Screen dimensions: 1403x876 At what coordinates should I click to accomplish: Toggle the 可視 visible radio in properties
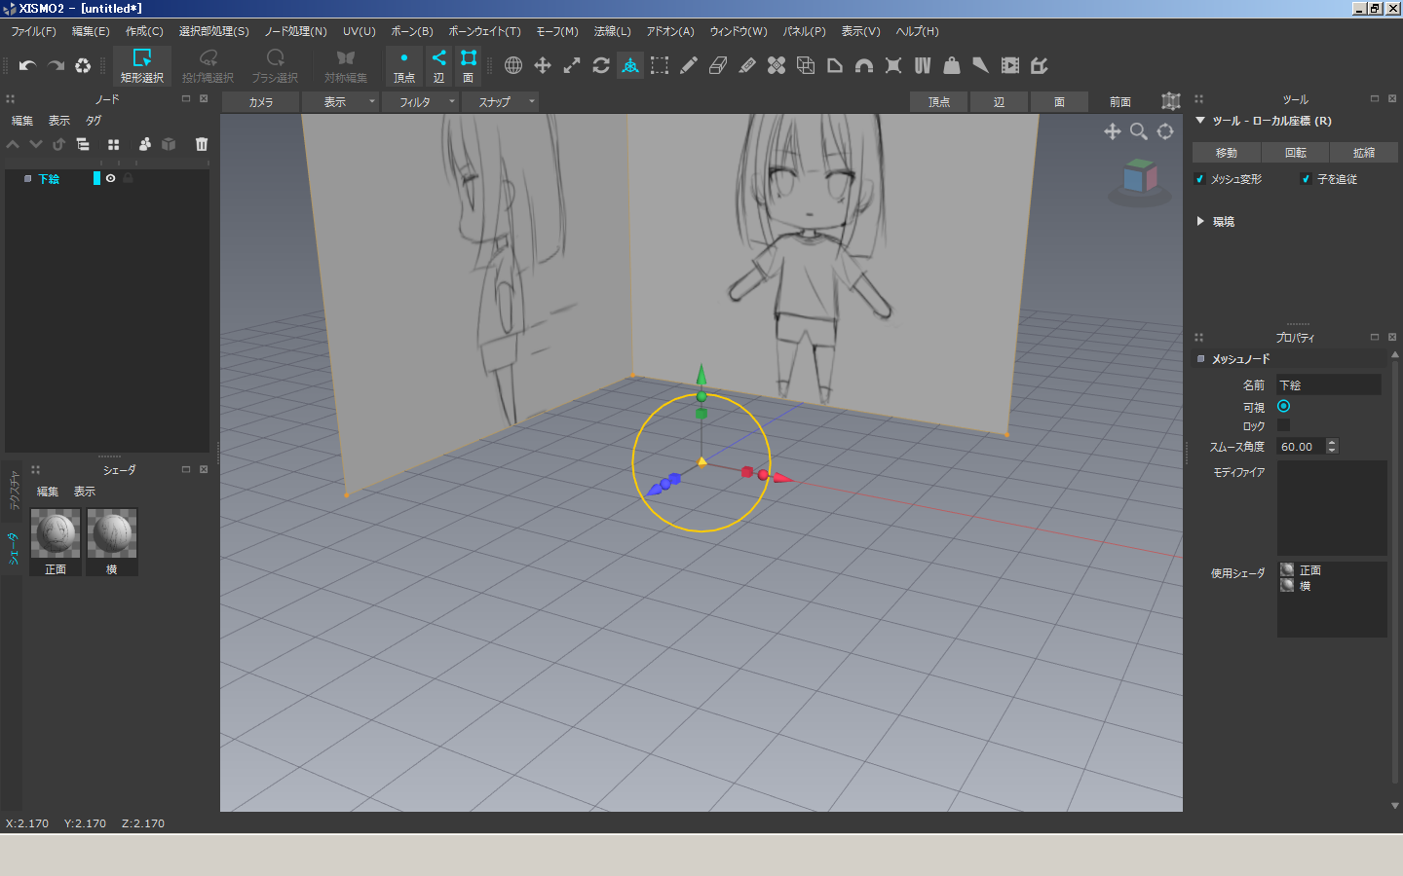pos(1283,406)
